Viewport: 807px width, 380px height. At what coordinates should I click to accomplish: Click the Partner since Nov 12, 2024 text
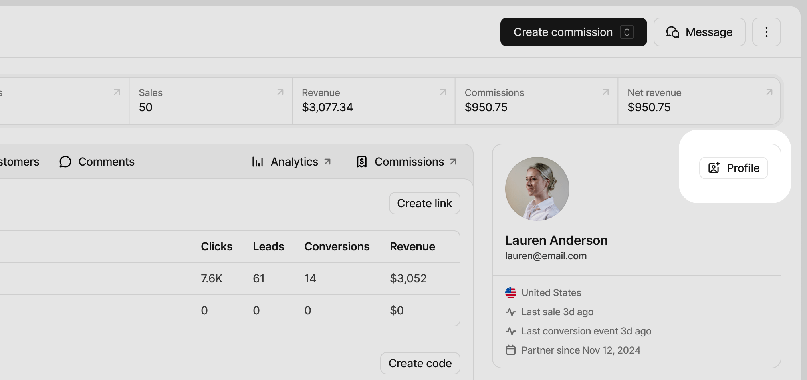click(581, 350)
